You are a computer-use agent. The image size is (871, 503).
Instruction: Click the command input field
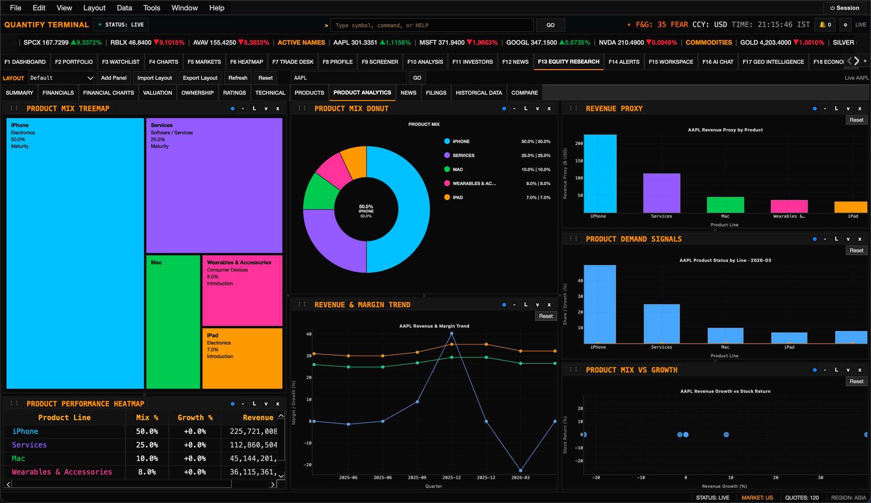[x=432, y=25]
